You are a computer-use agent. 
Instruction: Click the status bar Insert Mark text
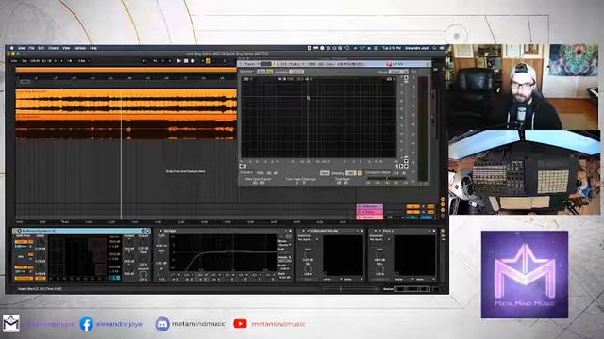(40, 289)
